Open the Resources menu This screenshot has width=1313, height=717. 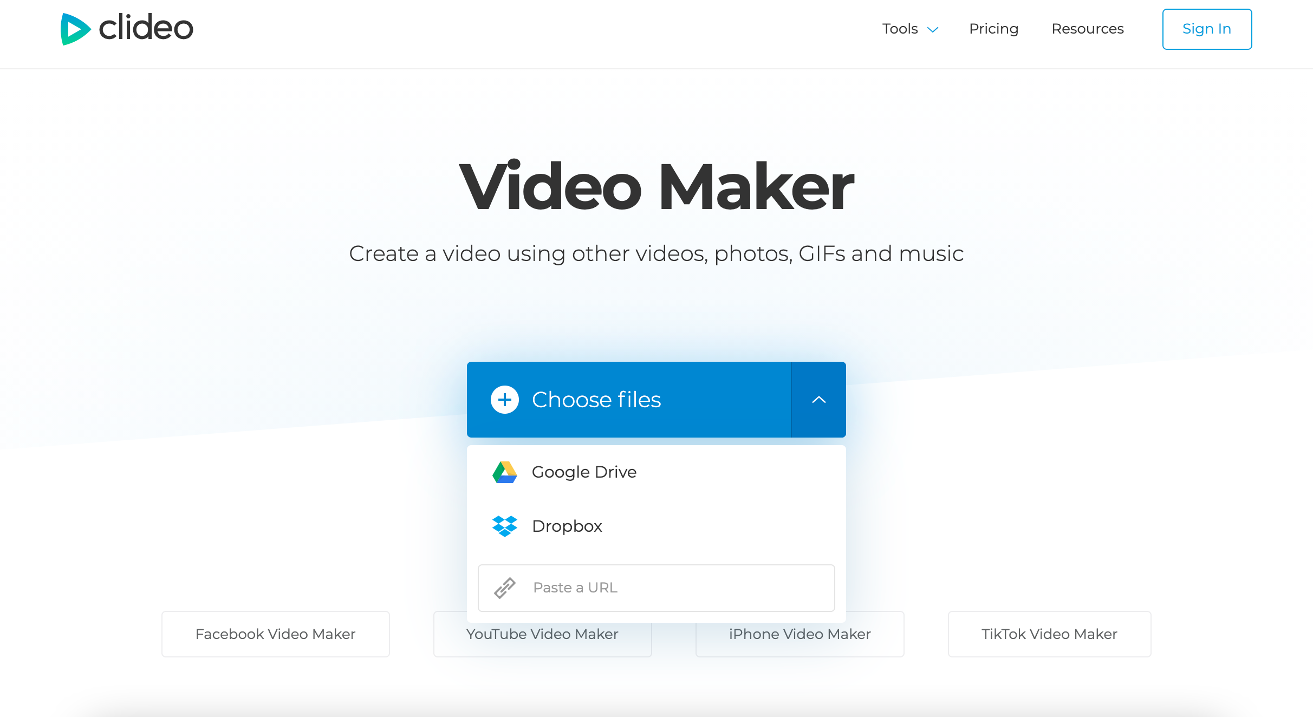[x=1087, y=29]
